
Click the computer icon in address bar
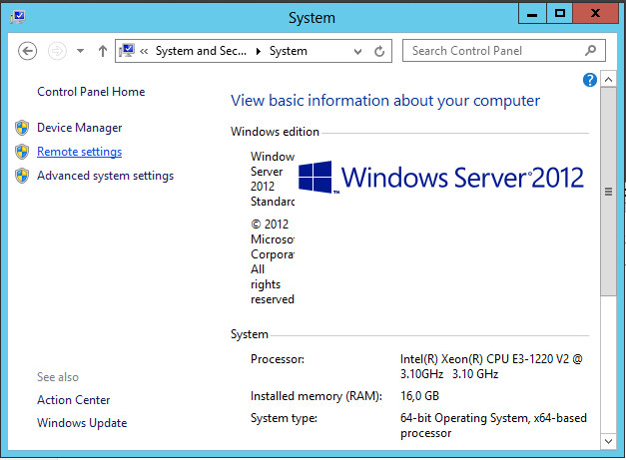pyautogui.click(x=127, y=51)
